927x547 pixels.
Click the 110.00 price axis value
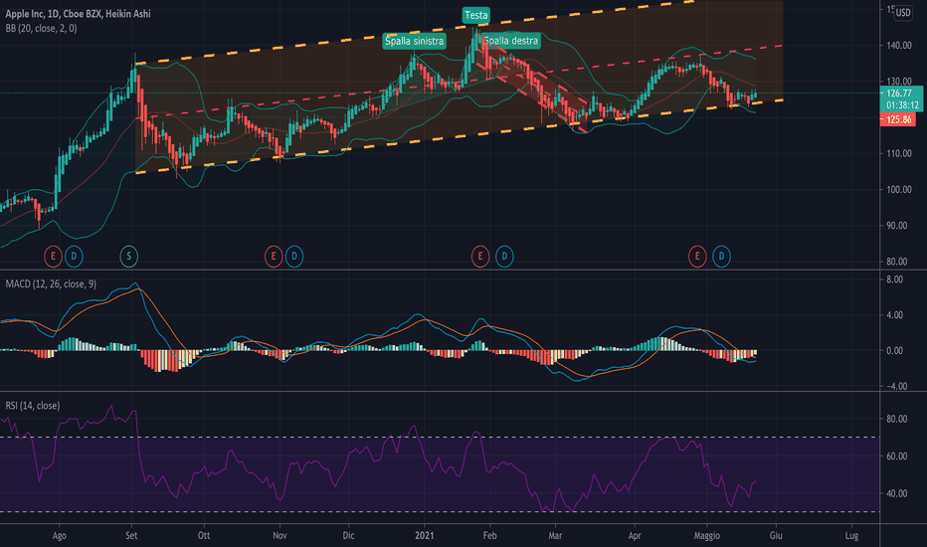click(899, 153)
